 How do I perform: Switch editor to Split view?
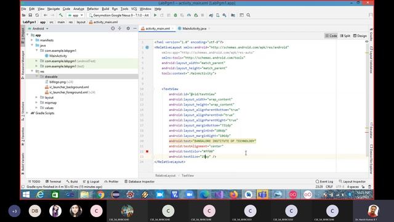(x=345, y=36)
